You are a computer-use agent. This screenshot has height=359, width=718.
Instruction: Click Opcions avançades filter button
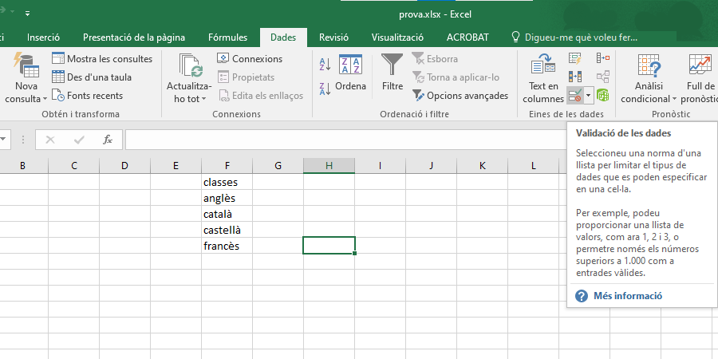tap(460, 96)
